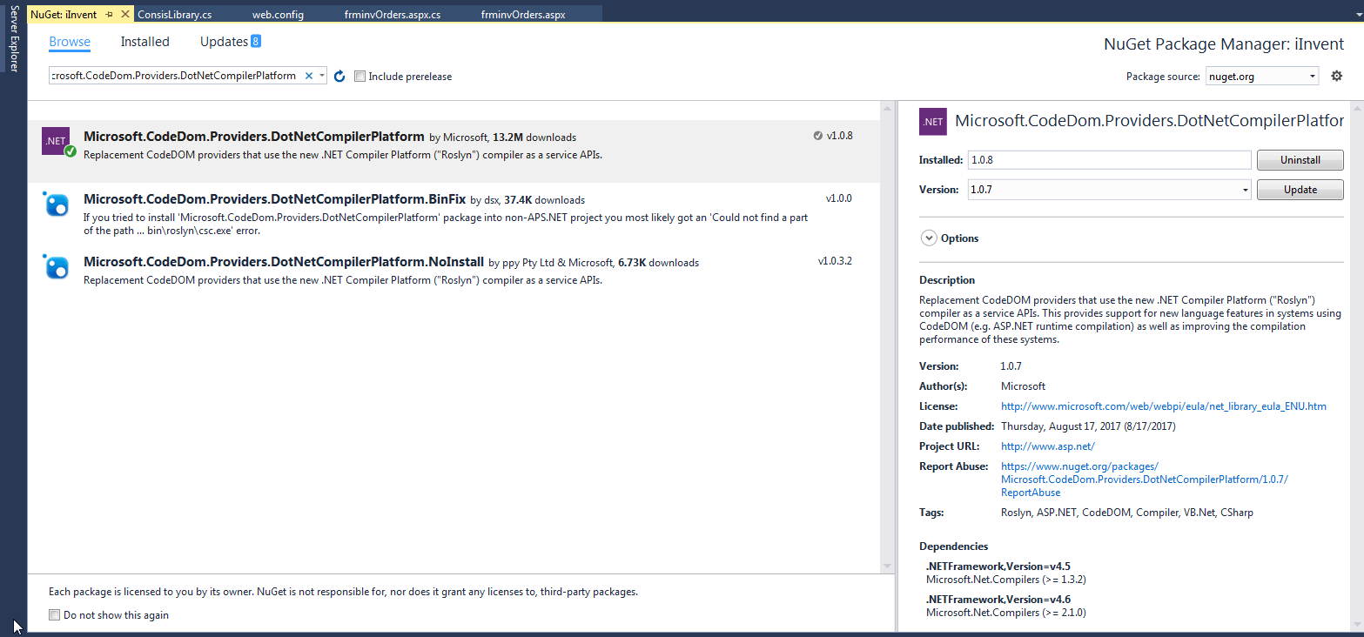Click the BinFix package description text

[446, 224]
